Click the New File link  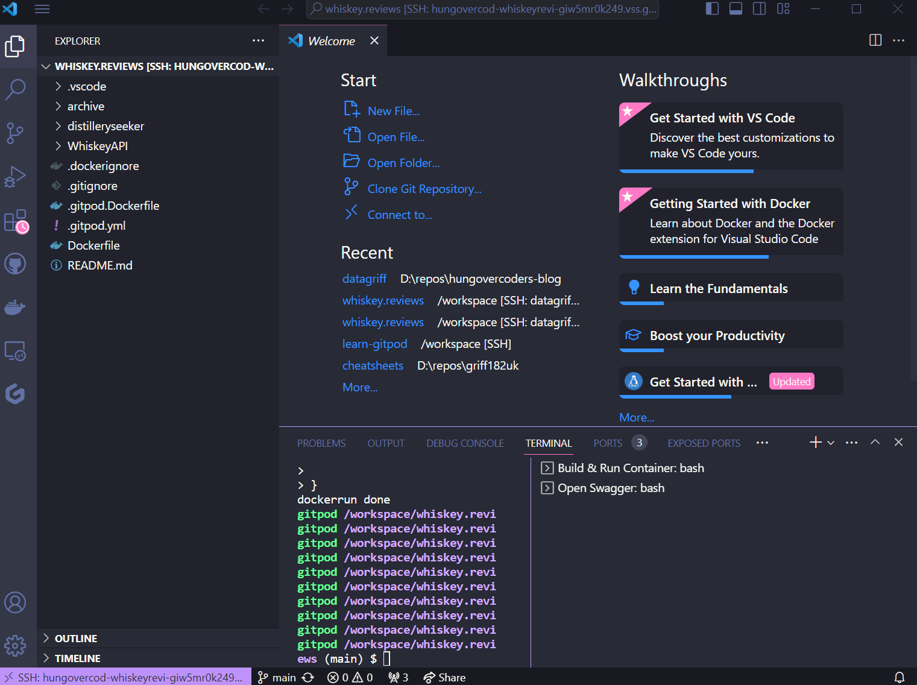point(393,111)
